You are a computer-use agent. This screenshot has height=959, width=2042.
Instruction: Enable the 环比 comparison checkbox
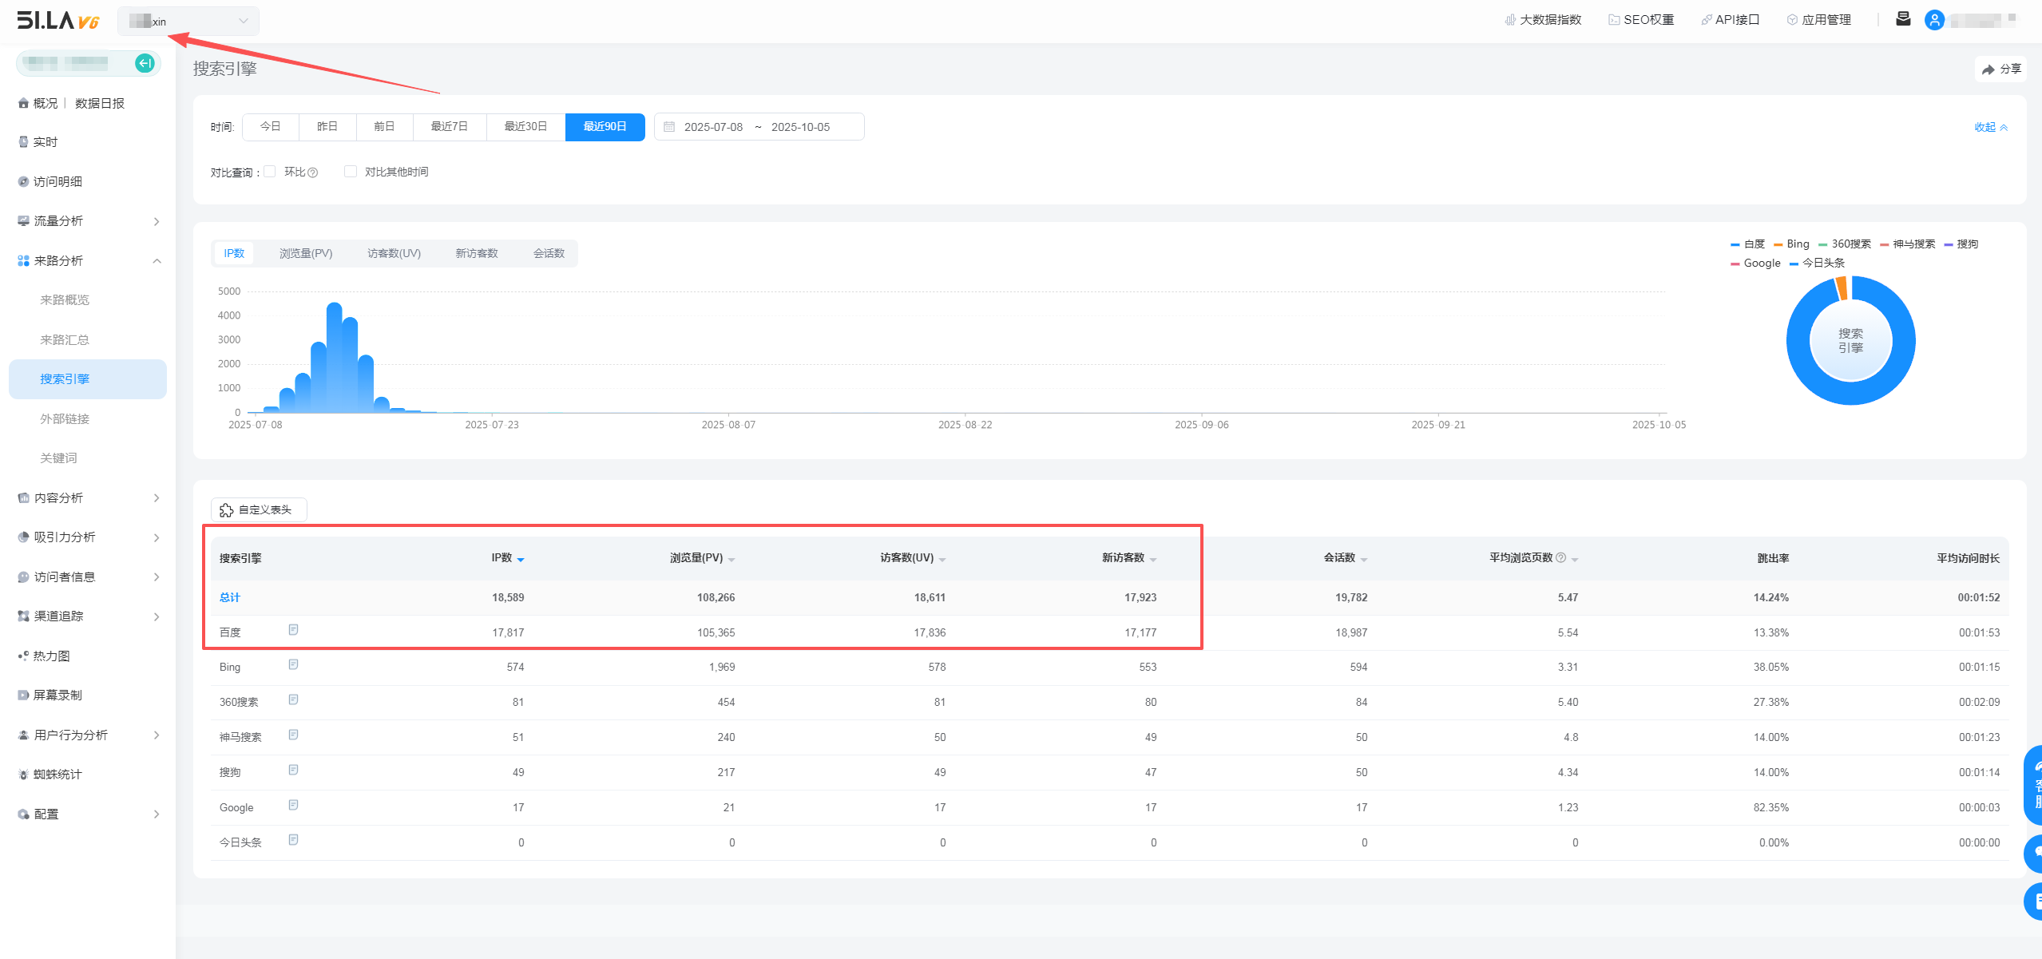(270, 172)
